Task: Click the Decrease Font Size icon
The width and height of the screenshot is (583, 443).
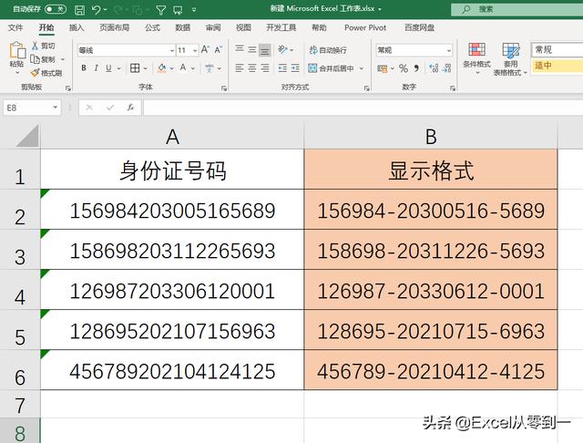Action: (x=219, y=49)
